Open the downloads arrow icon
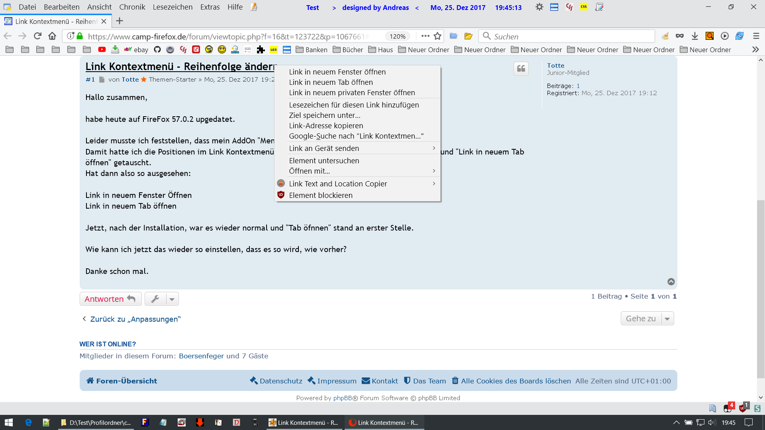 coord(695,36)
